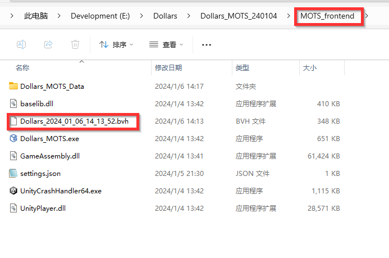The height and width of the screenshot is (258, 389).
Task: Expand chevron after MOTS_frontend breadcrumb
Action: click(x=367, y=16)
